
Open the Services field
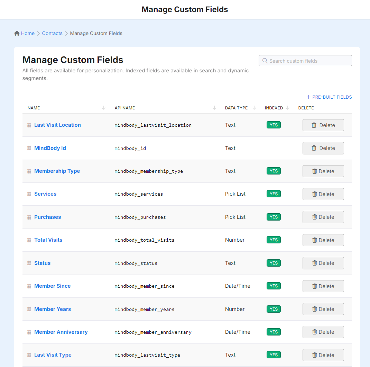(x=45, y=194)
